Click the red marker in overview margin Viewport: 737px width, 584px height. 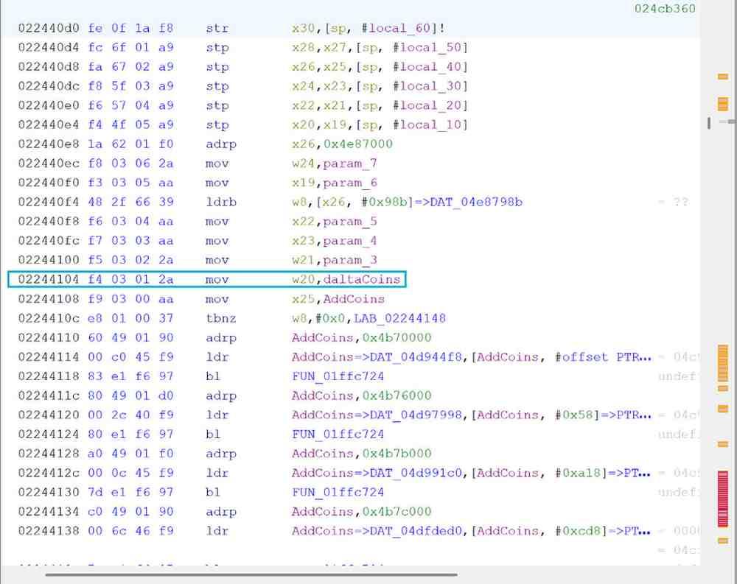(722, 499)
